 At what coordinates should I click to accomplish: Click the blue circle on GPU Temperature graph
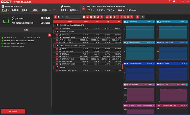tap(153, 43)
